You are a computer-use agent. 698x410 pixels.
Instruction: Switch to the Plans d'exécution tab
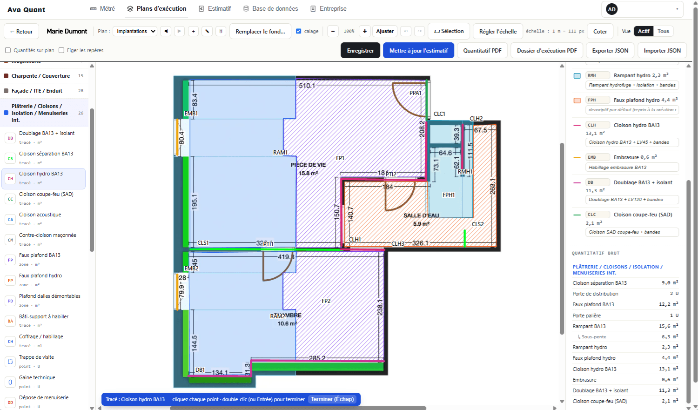point(157,9)
